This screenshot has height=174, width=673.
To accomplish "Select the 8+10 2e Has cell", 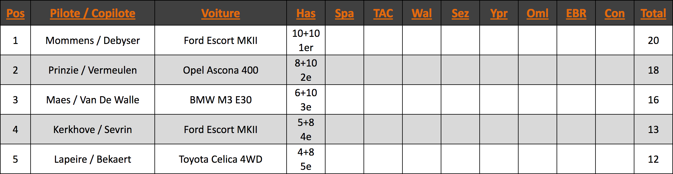I will [306, 70].
